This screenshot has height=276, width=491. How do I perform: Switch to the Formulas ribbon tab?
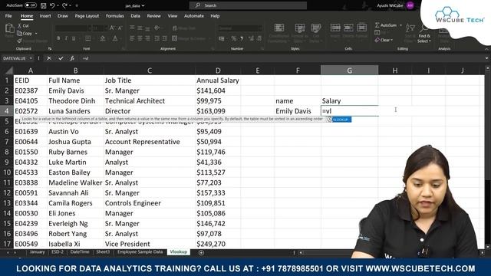click(114, 16)
